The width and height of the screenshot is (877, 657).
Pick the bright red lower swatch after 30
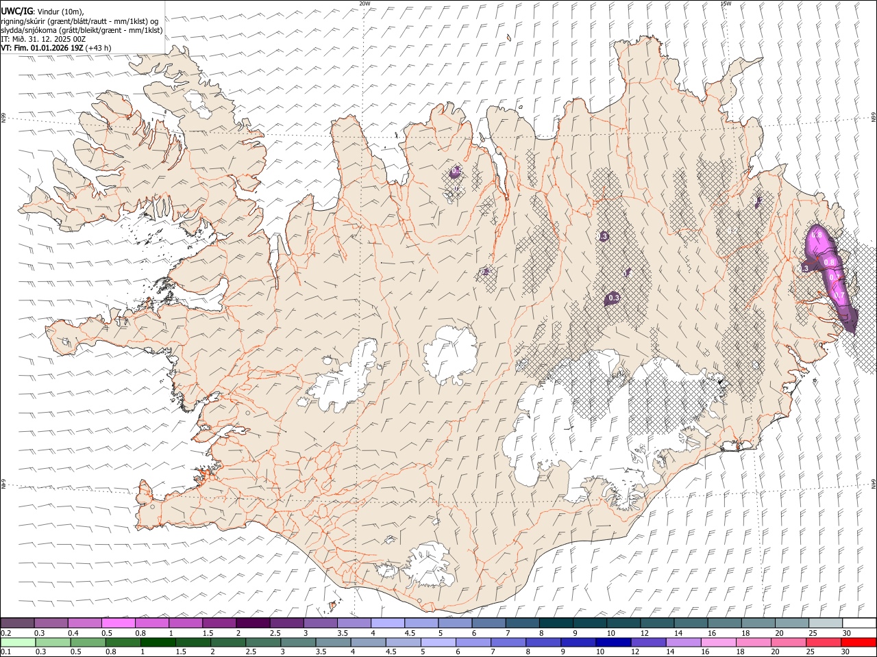(859, 642)
